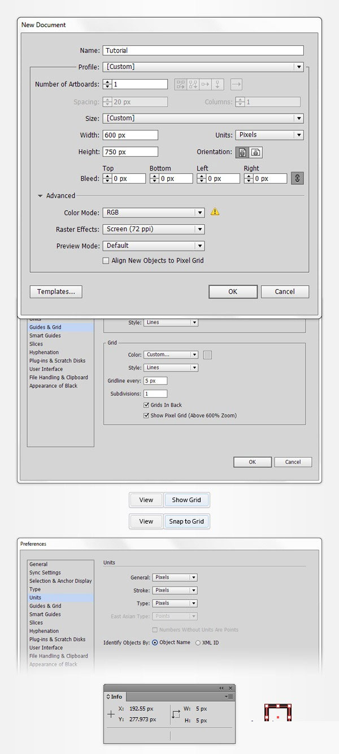Click OK in New Document dialog
The width and height of the screenshot is (339, 754).
pos(233,291)
